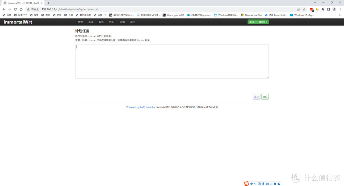Bookmark this page with the star icon
Image resolution: width=344 pixels, height=186 pixels.
tap(304, 9)
